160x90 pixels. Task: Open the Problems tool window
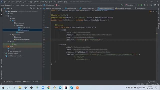8,82
